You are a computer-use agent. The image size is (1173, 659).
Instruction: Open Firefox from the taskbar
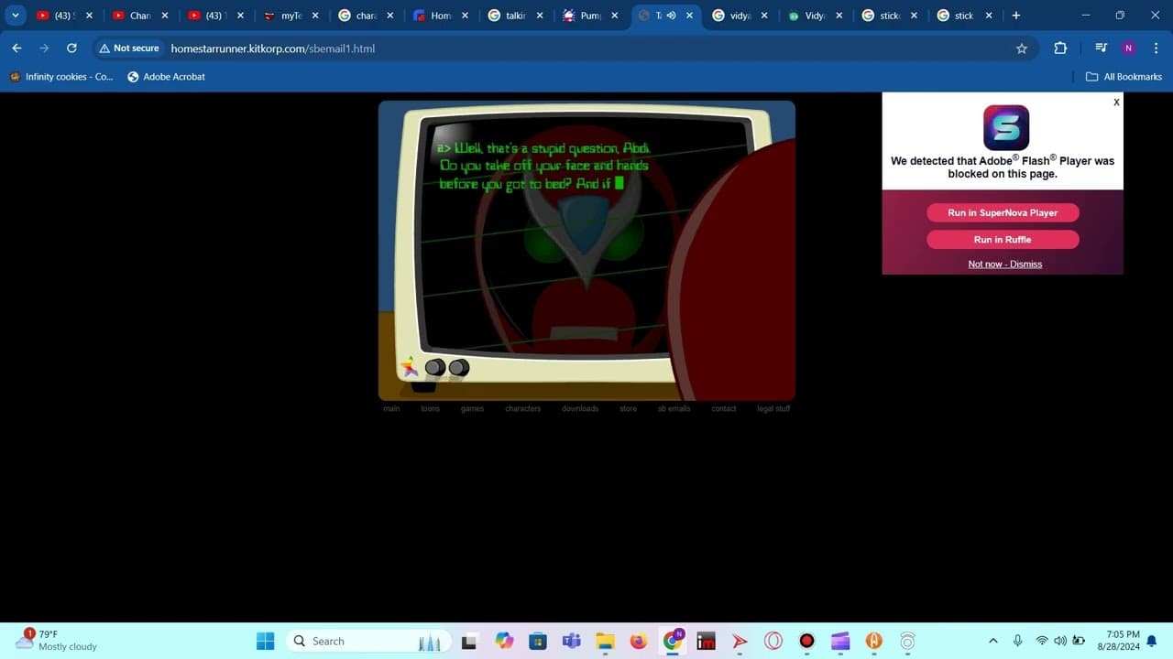click(x=639, y=641)
